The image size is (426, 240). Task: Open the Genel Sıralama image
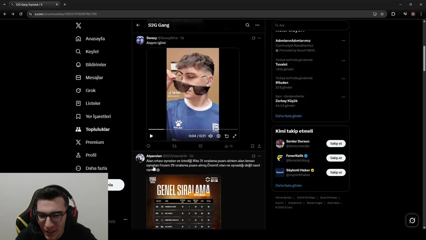click(184, 202)
